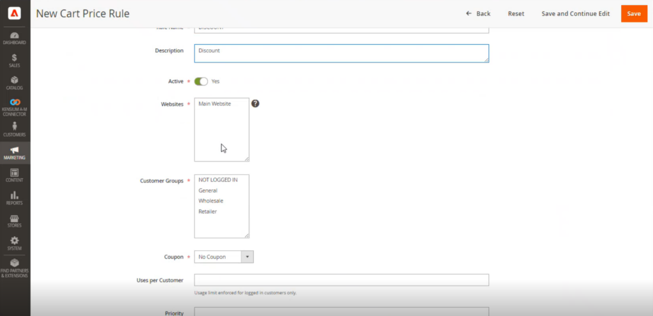Open the Reports bar chart menu
Viewport: 653px width, 316px height.
click(x=15, y=199)
